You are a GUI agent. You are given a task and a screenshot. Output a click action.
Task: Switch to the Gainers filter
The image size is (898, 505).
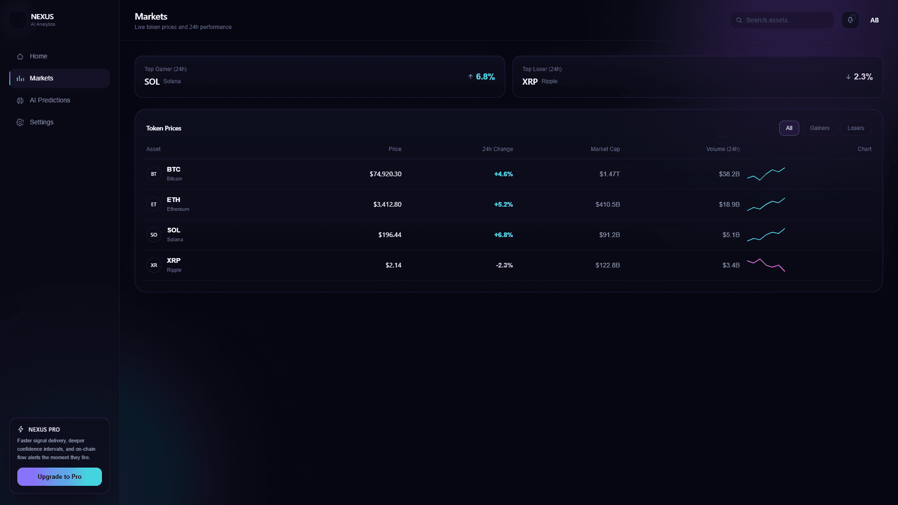tap(819, 128)
